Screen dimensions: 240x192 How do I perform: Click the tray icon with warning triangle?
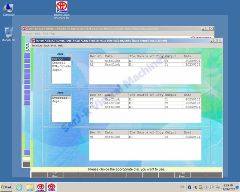pyautogui.click(x=201, y=187)
